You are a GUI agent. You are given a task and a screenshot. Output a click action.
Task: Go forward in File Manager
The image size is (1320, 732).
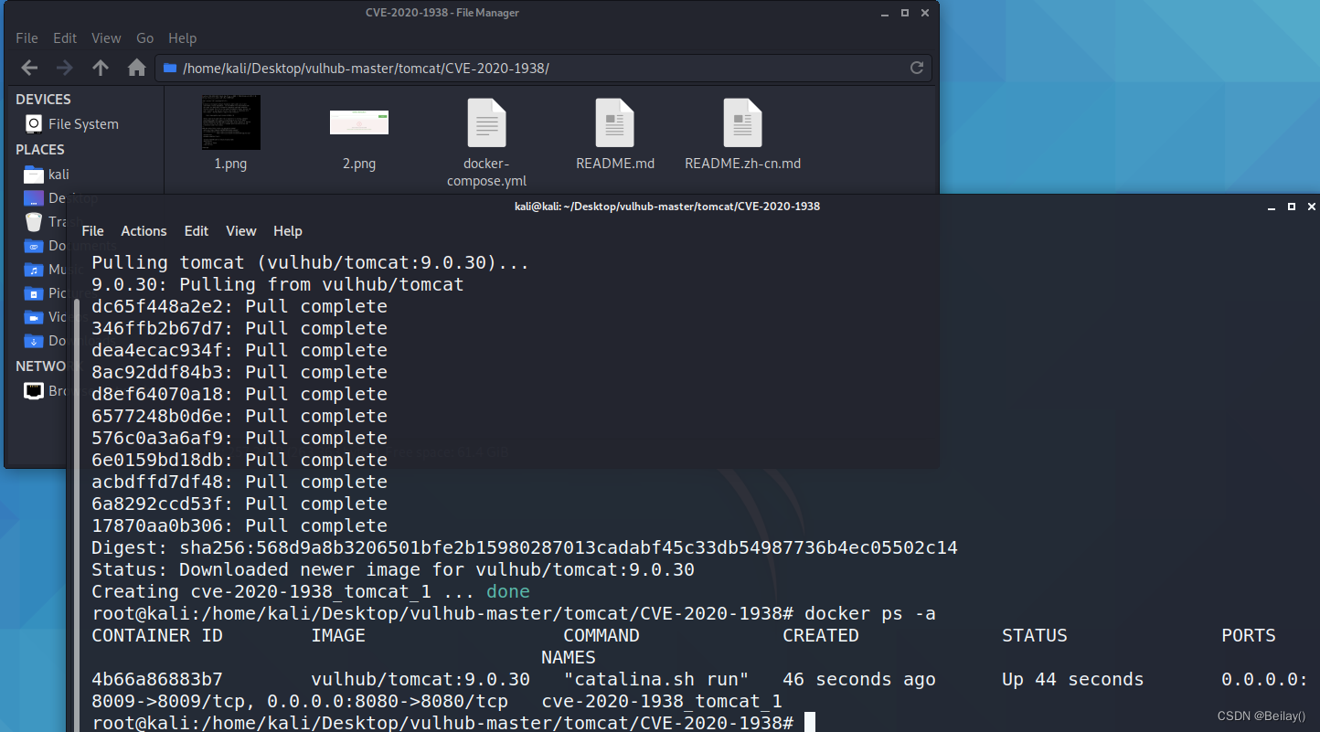point(64,68)
